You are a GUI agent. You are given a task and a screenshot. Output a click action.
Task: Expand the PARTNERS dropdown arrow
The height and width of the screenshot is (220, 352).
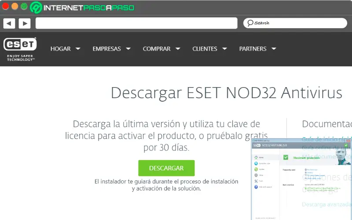point(274,48)
